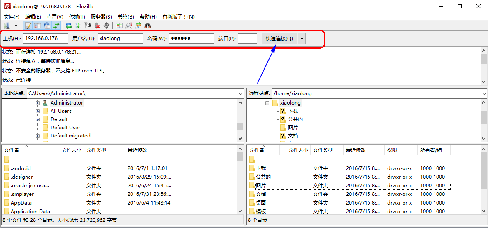Expand the All Users tree node
Viewport: 488px width, 228px height.
click(x=38, y=111)
